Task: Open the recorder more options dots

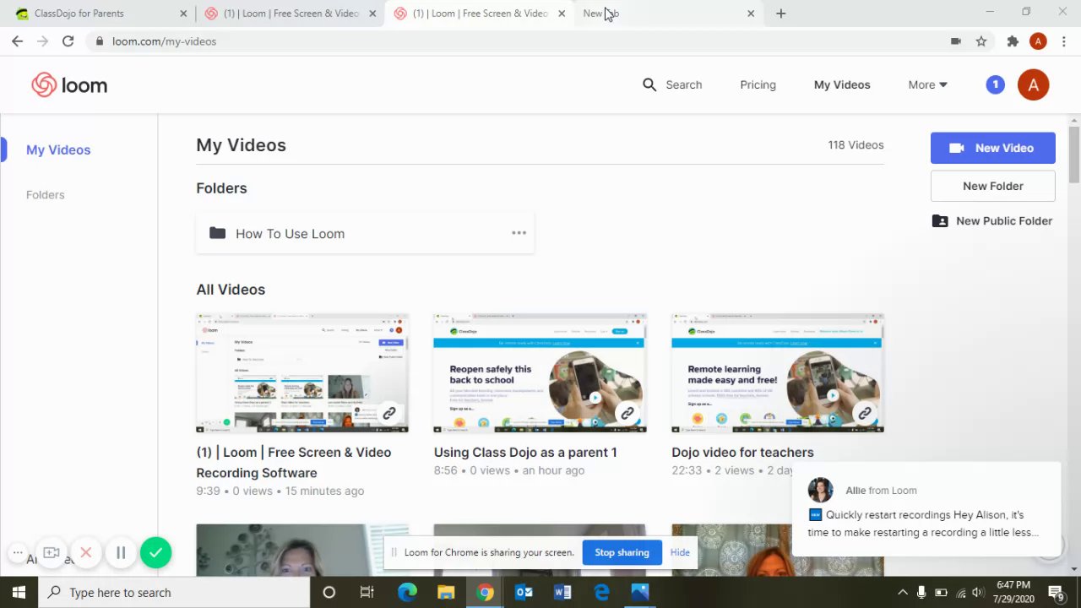Action: tap(17, 553)
